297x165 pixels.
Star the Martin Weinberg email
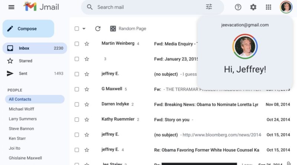87,44
